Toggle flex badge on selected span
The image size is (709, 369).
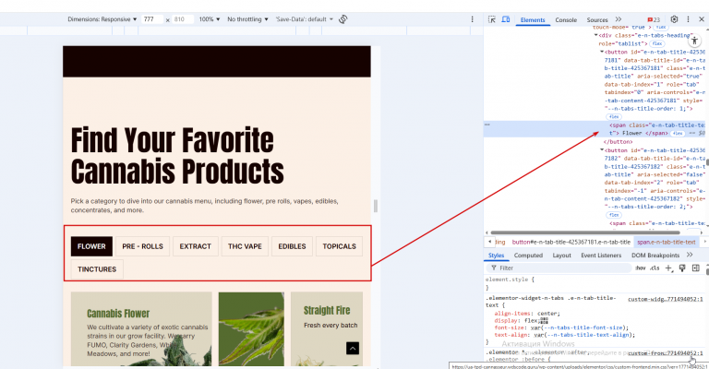(677, 133)
